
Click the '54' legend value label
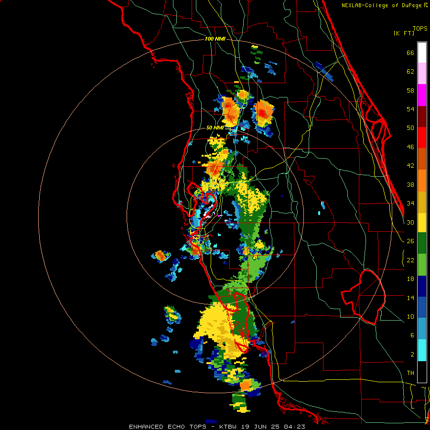(x=410, y=109)
